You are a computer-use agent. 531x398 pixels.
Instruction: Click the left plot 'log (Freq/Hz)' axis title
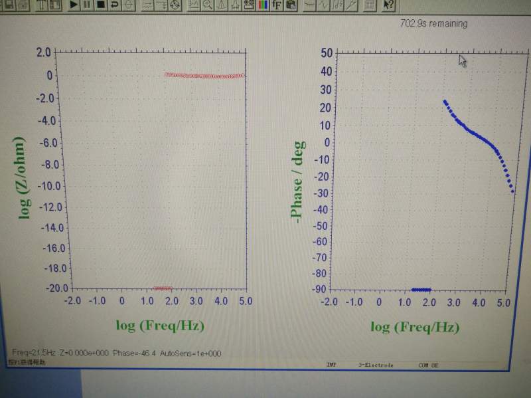[160, 326]
